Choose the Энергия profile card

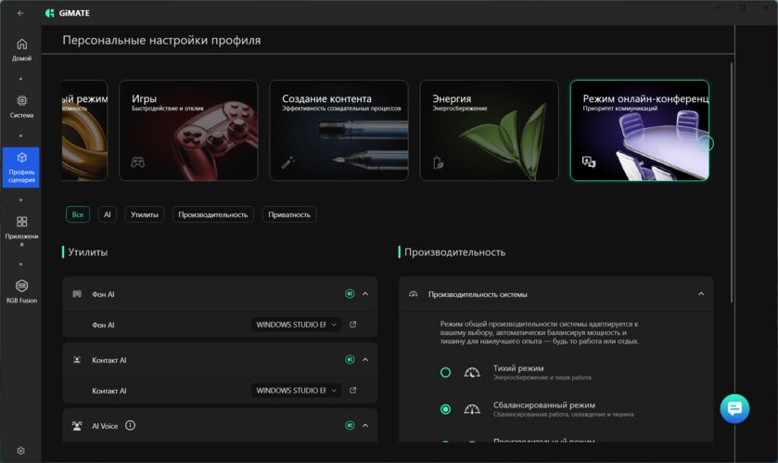[x=490, y=131]
